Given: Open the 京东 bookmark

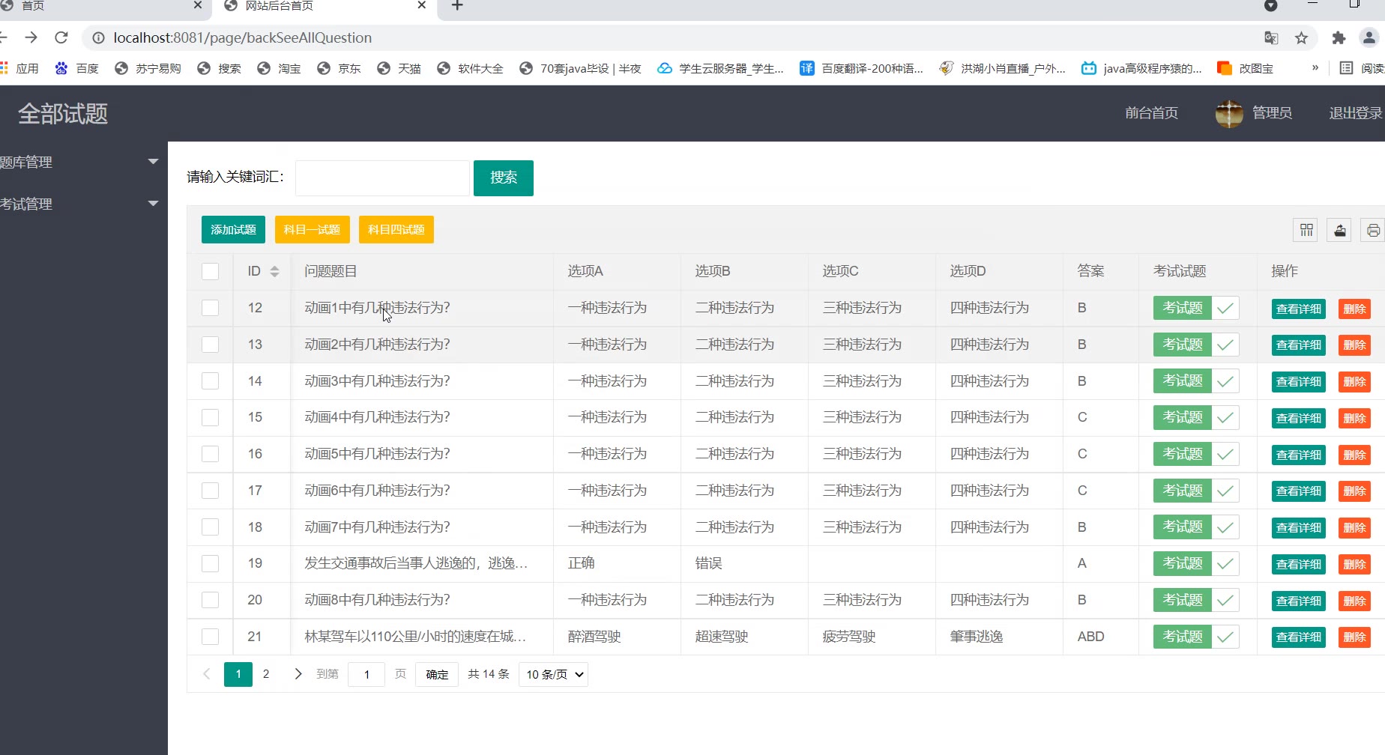Looking at the screenshot, I should pyautogui.click(x=339, y=68).
